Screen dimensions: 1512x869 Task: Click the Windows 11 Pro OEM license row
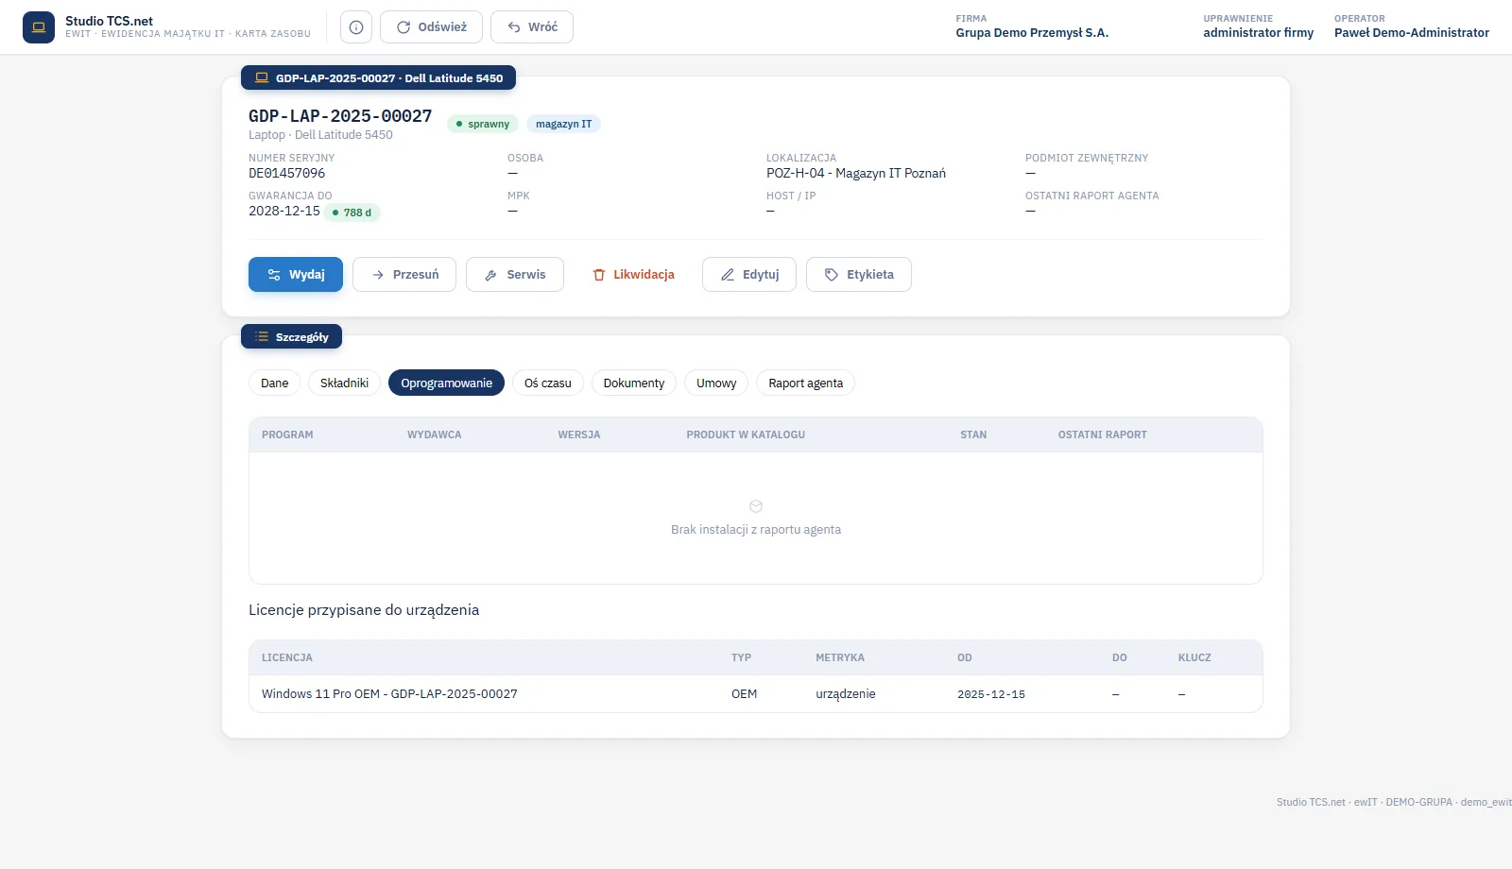[756, 693]
